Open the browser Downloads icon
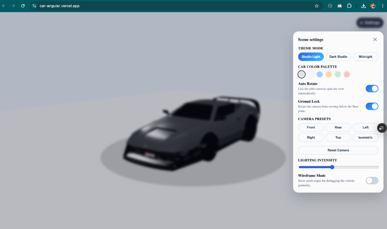This screenshot has height=229, width=387. pos(363,6)
